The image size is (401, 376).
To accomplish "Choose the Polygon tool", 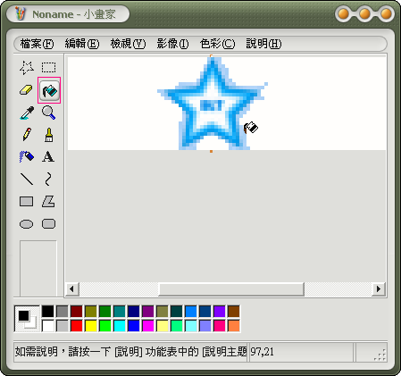I will (x=48, y=201).
